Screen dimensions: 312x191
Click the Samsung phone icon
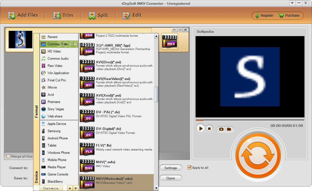pyautogui.click(x=43, y=131)
